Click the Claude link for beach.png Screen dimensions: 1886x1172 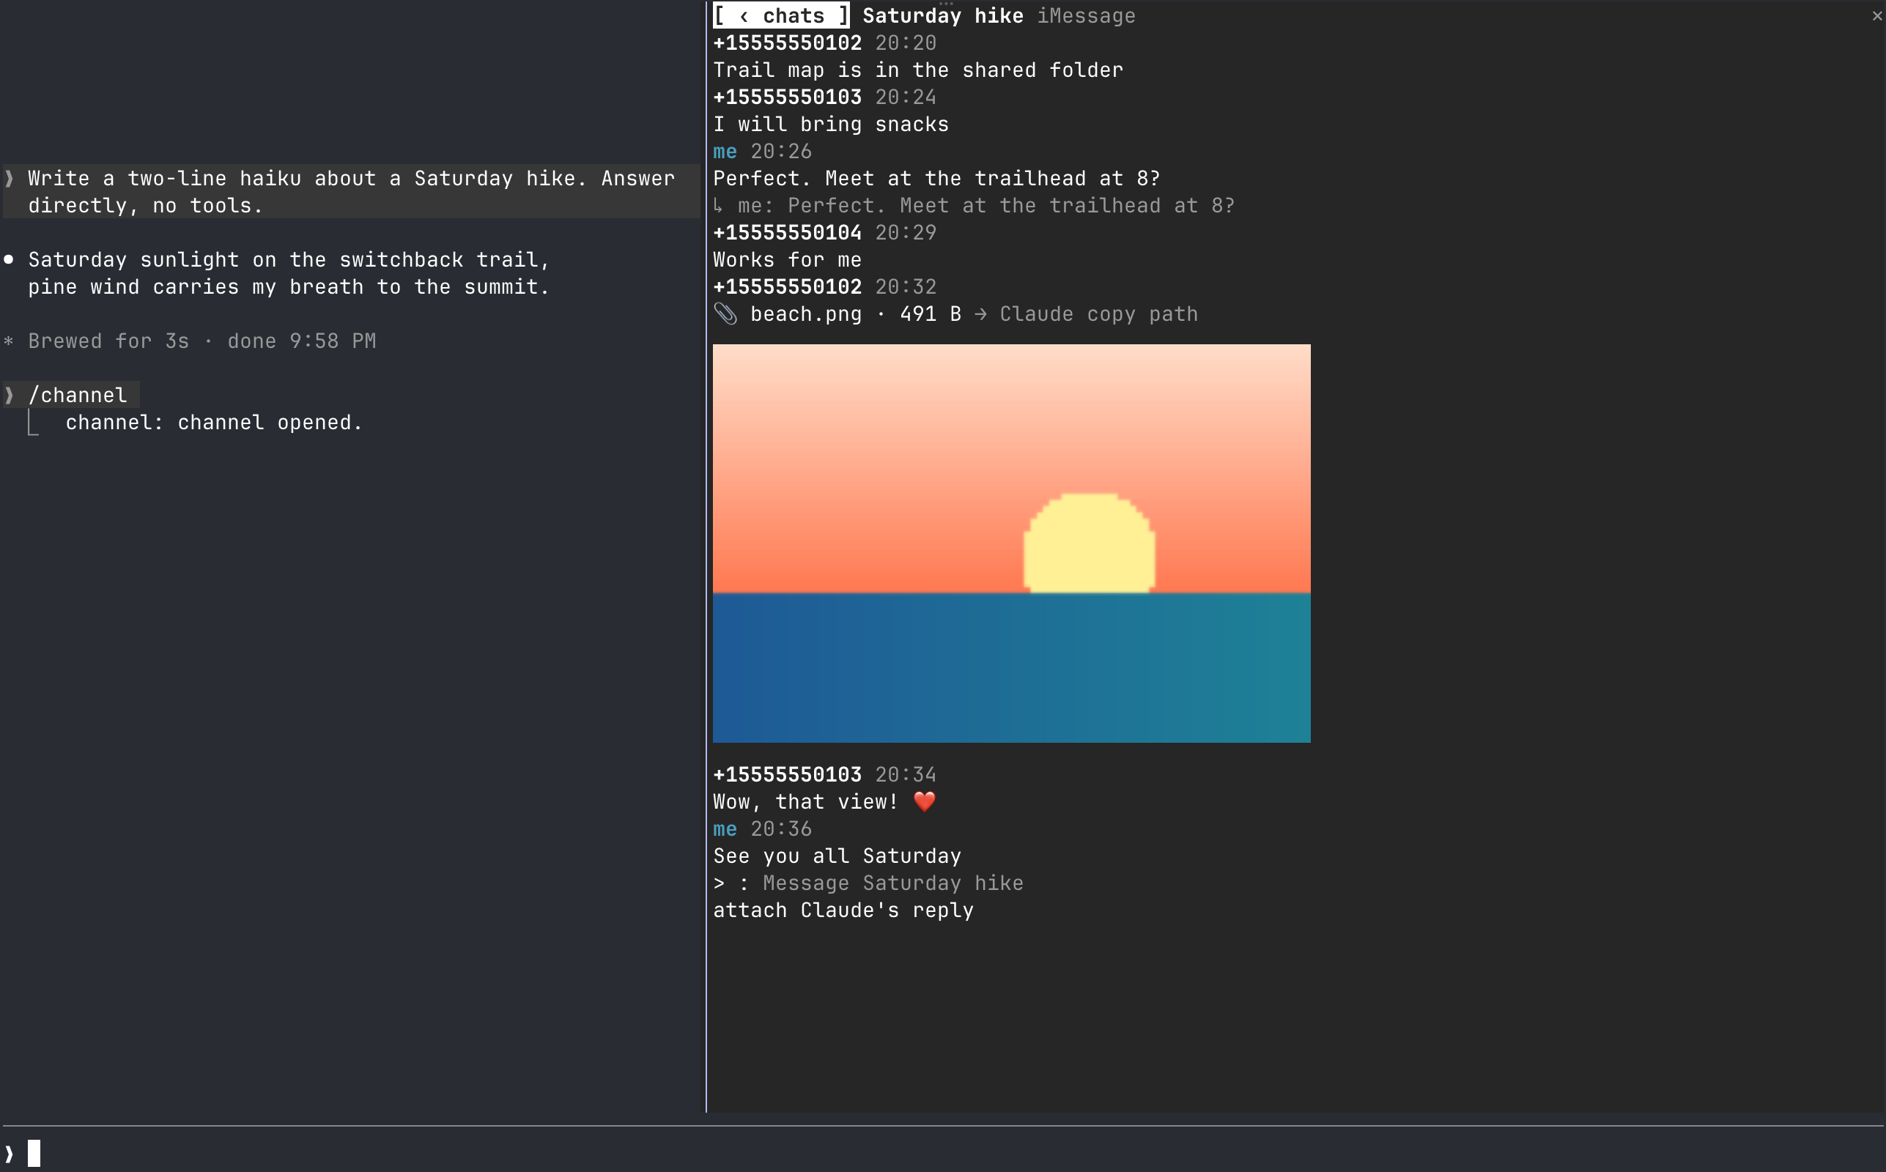coord(1036,314)
